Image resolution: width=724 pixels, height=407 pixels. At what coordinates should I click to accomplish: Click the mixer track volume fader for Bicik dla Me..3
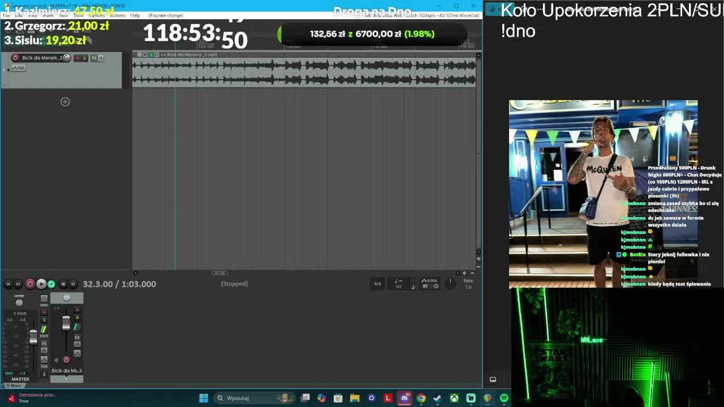tap(66, 323)
